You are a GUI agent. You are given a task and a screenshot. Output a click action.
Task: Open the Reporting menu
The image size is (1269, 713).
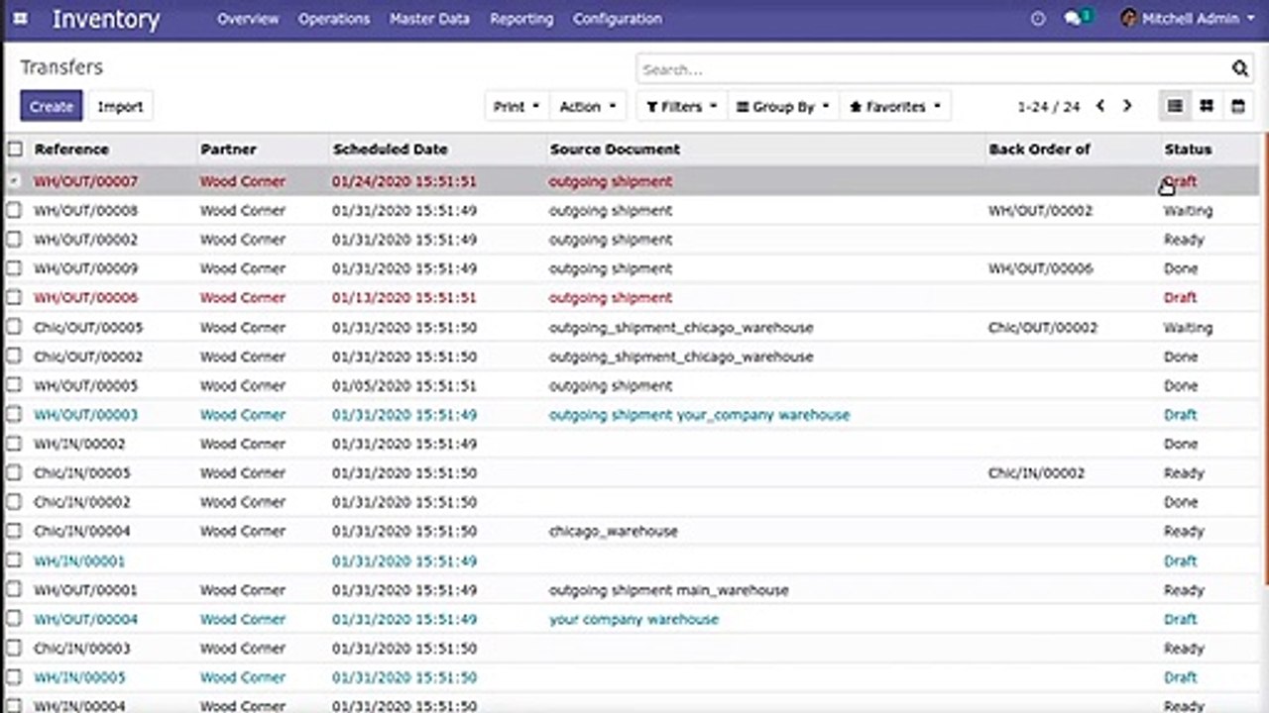pos(521,19)
